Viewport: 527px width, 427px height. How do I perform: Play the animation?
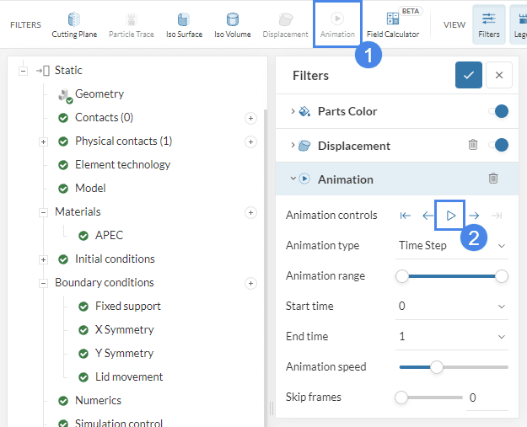coord(450,216)
